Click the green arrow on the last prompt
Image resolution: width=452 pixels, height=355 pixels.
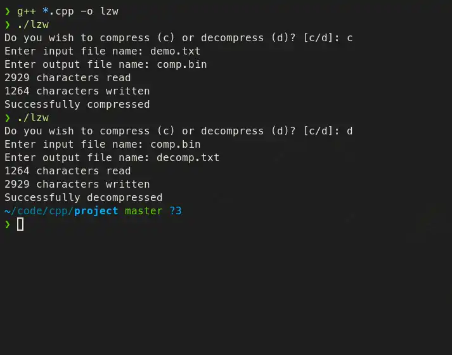tap(8, 224)
